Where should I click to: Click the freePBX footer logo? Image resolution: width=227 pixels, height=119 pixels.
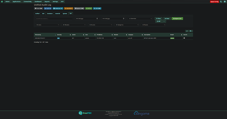[x=85, y=113]
